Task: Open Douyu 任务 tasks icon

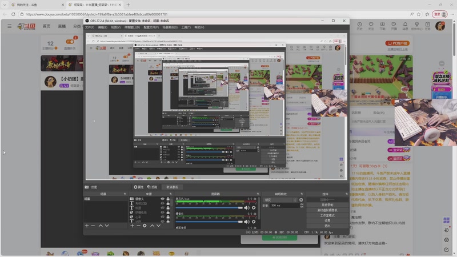Action: click(x=427, y=26)
